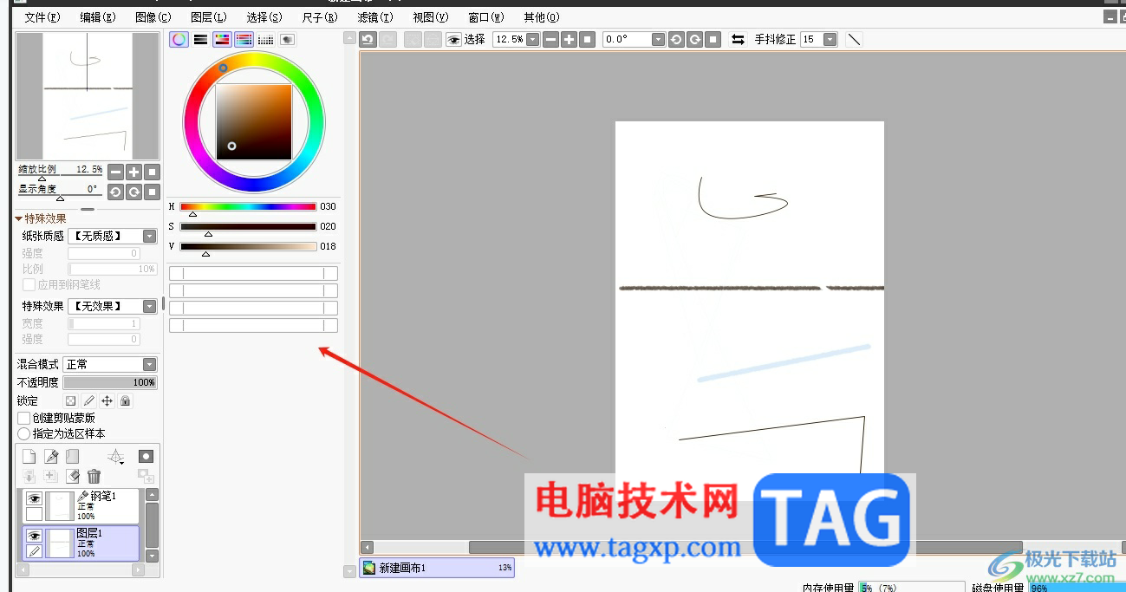The image size is (1126, 592).
Task: Click the hue H slider
Action: pos(248,206)
